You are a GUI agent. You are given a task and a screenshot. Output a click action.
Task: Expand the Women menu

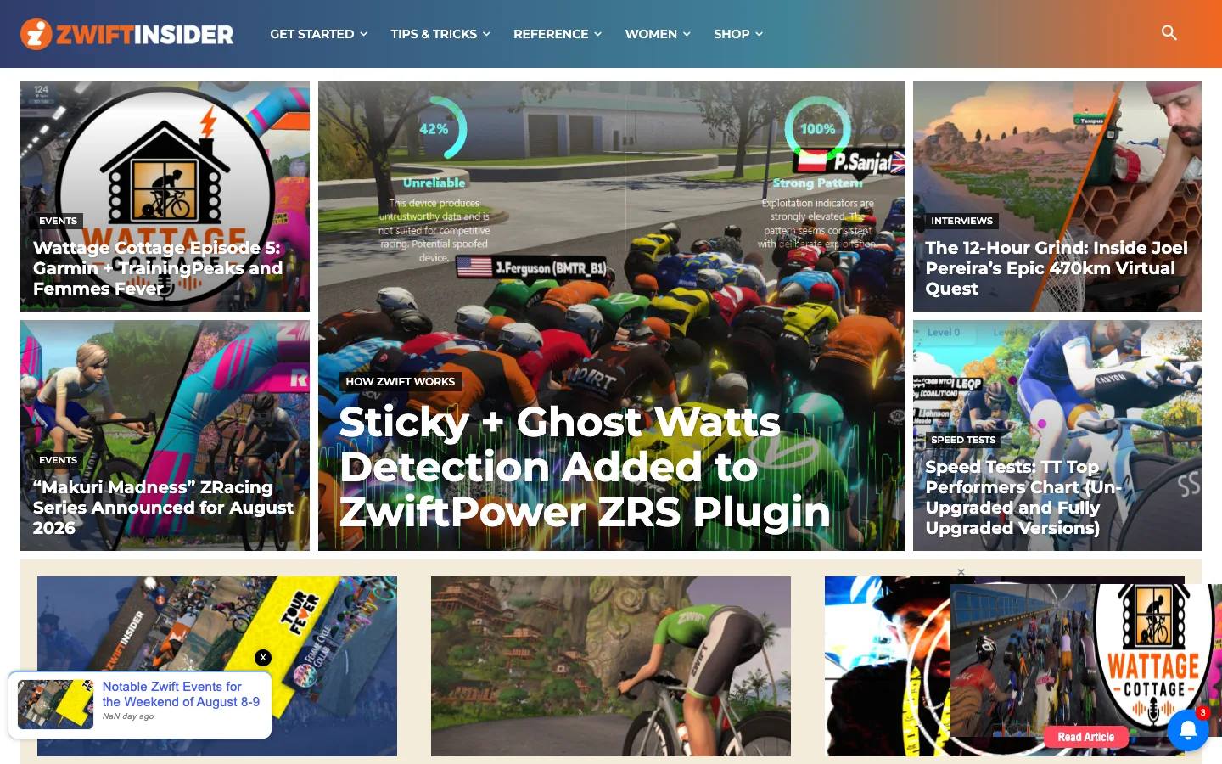(x=658, y=34)
